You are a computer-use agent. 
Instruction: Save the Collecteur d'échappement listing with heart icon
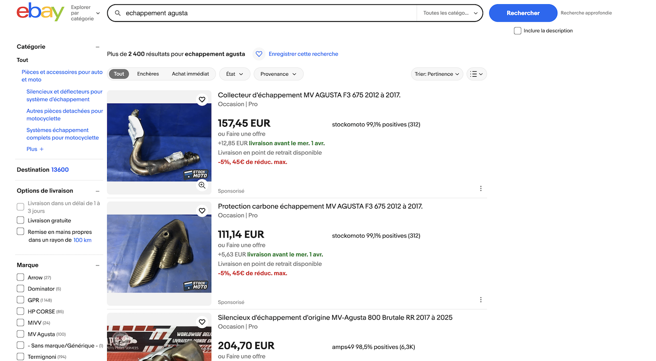(202, 100)
